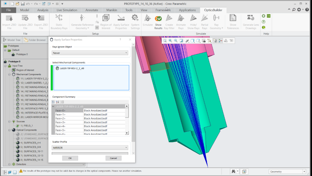The width and height of the screenshot is (312, 176).
Task: Open the Folder Browser tab
Action: pos(35,40)
